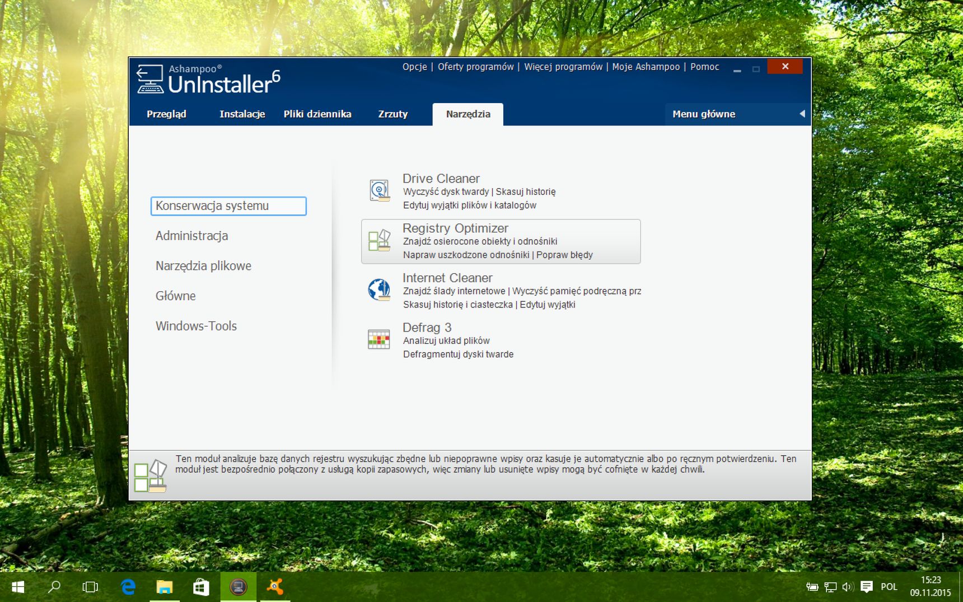Open the Avast taskbar icon
This screenshot has width=963, height=602.
(x=275, y=587)
